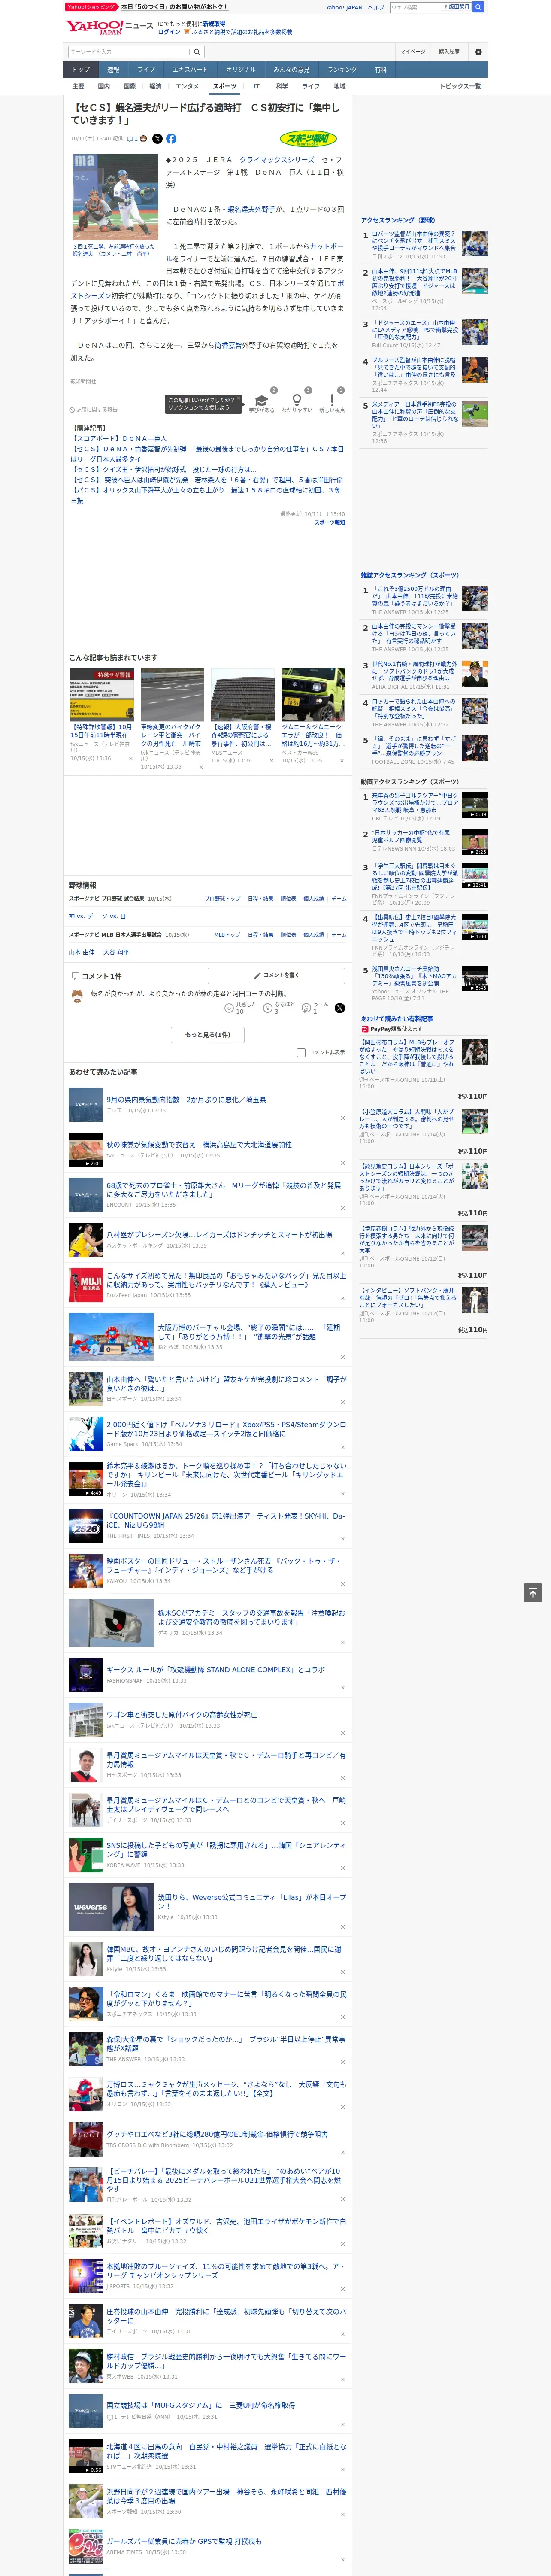Screen dimensions: 551x2576
Task: Open access ranking item 1 about ロバーツ監督
Action: pos(414,241)
